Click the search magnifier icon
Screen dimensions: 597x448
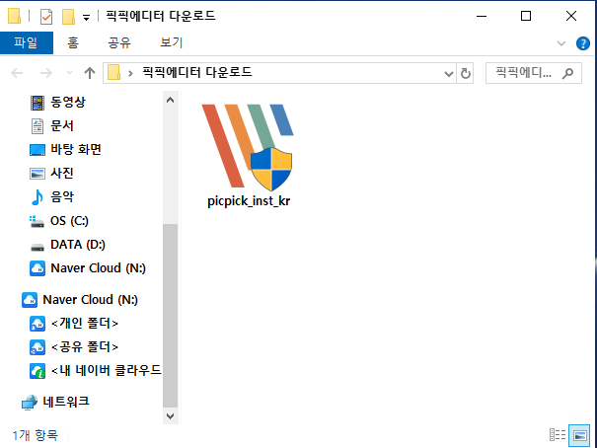[567, 73]
